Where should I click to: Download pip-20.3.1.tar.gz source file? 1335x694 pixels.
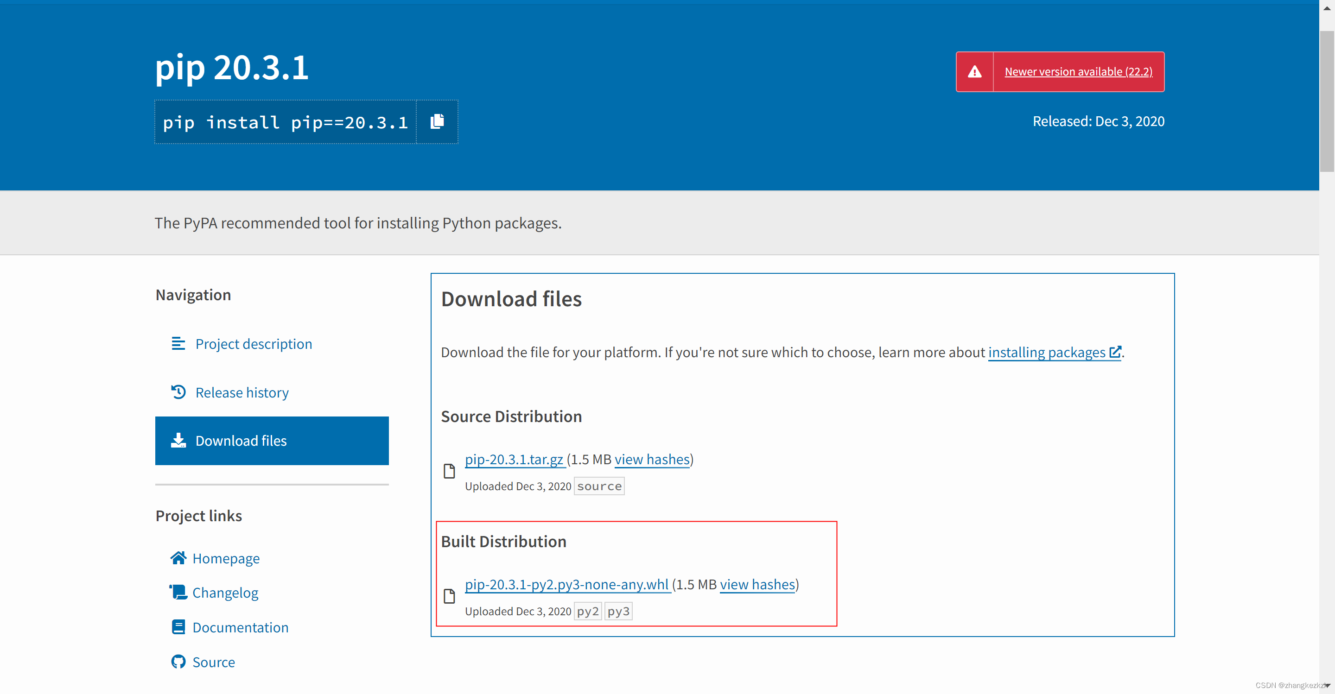[514, 460]
